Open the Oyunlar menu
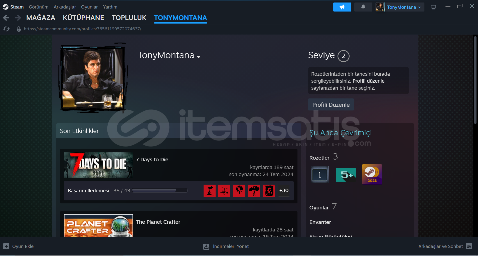The width and height of the screenshot is (478, 256). [89, 7]
